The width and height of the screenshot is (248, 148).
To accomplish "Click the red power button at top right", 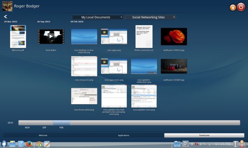I will [241, 7].
